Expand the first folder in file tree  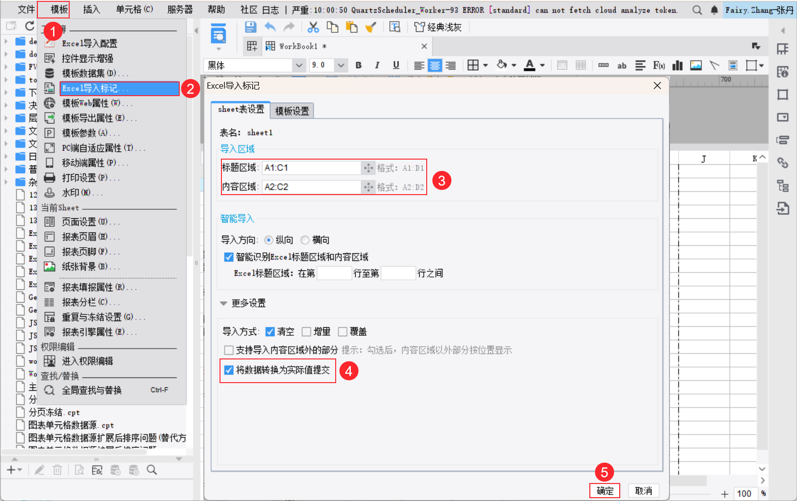6,41
